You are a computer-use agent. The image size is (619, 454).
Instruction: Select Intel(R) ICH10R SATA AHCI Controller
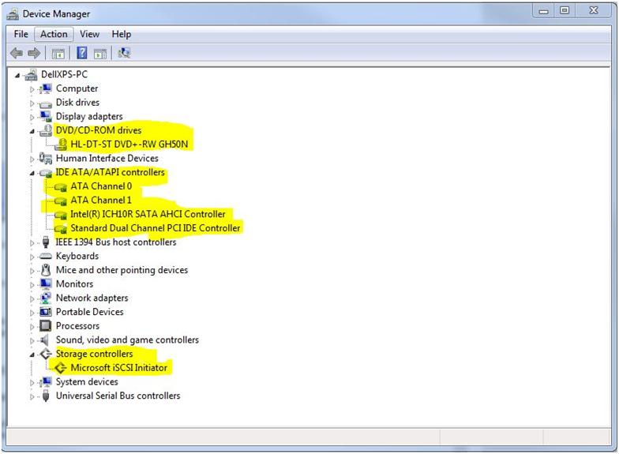coord(148,214)
